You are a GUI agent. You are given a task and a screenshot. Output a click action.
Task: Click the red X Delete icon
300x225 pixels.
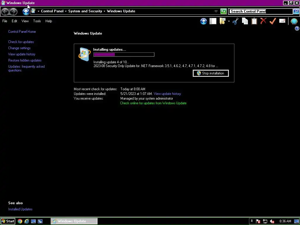pos(263,21)
